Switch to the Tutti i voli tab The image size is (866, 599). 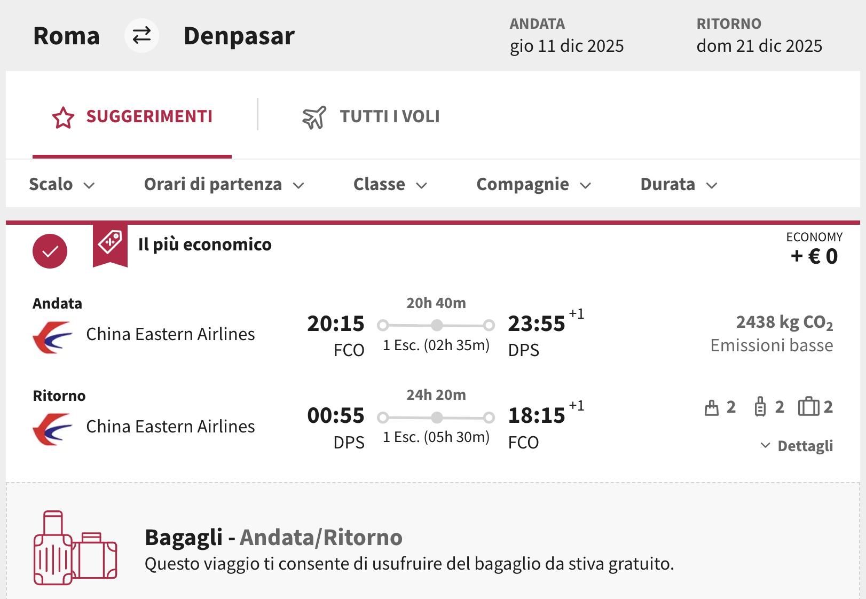[389, 116]
